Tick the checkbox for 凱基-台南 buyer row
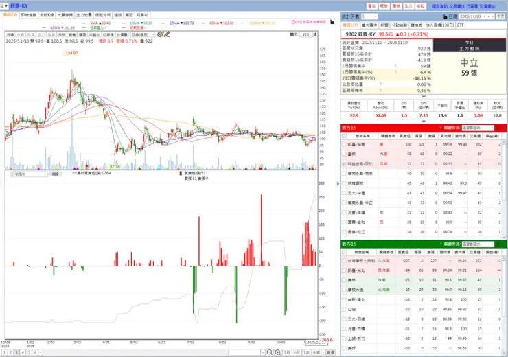Image resolution: width=508 pixels, height=357 pixels. (x=344, y=144)
